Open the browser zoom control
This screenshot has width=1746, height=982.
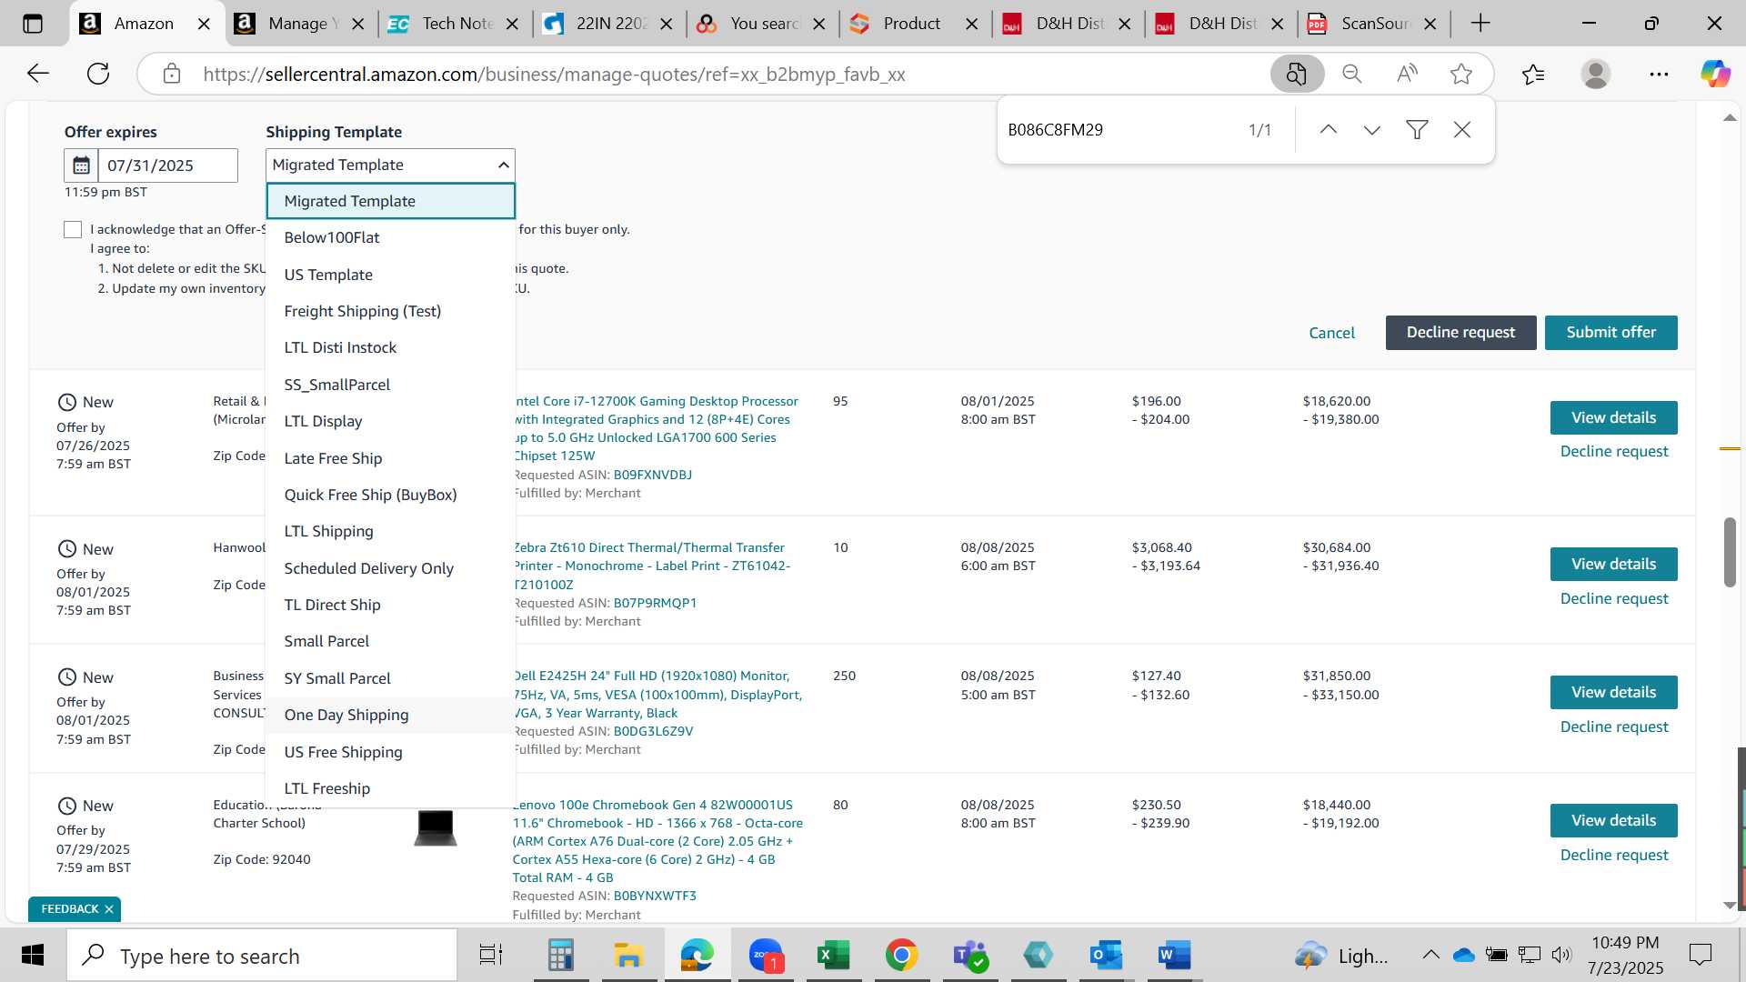1352,74
